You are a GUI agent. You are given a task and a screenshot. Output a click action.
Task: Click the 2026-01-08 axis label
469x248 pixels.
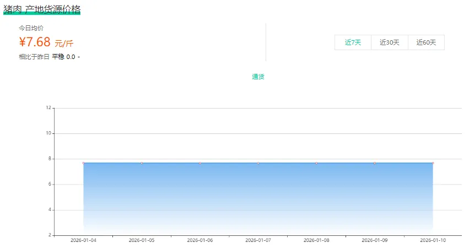[x=316, y=240]
